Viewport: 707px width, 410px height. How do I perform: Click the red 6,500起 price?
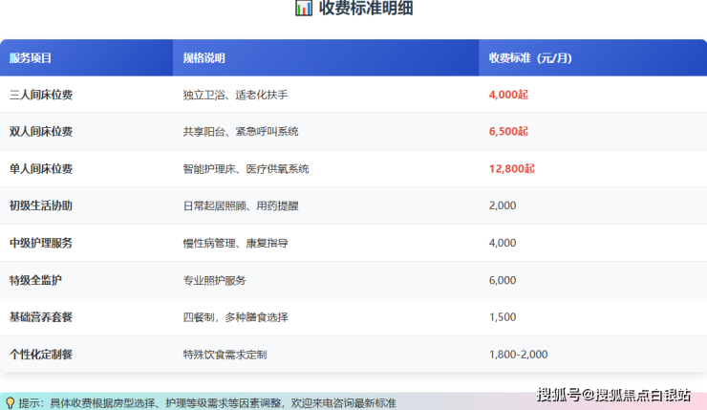(x=507, y=131)
